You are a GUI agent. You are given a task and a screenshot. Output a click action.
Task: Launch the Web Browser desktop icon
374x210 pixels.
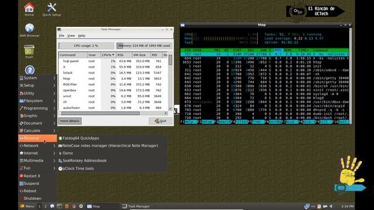(30, 30)
